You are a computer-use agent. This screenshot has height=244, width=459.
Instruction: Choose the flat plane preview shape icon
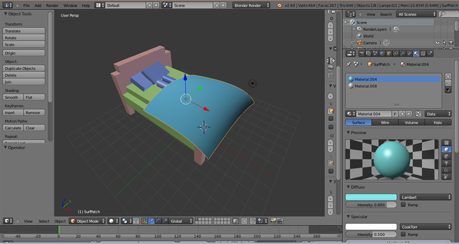[446, 143]
